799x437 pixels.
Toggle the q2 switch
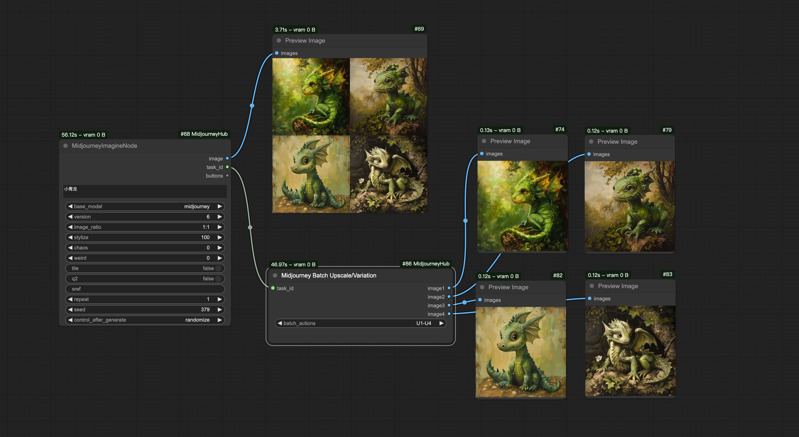click(x=218, y=279)
